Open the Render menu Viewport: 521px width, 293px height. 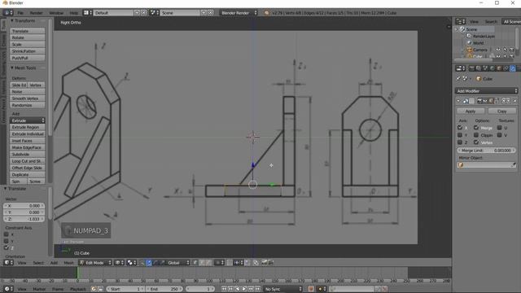point(36,13)
